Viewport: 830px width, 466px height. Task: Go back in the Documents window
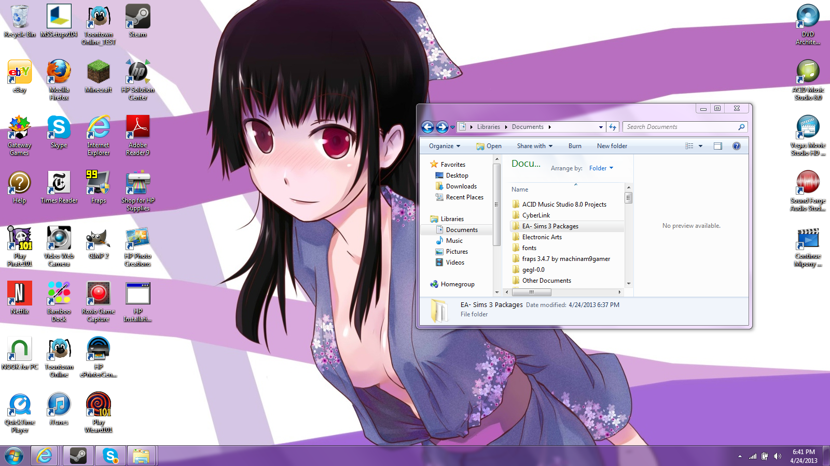coord(427,127)
